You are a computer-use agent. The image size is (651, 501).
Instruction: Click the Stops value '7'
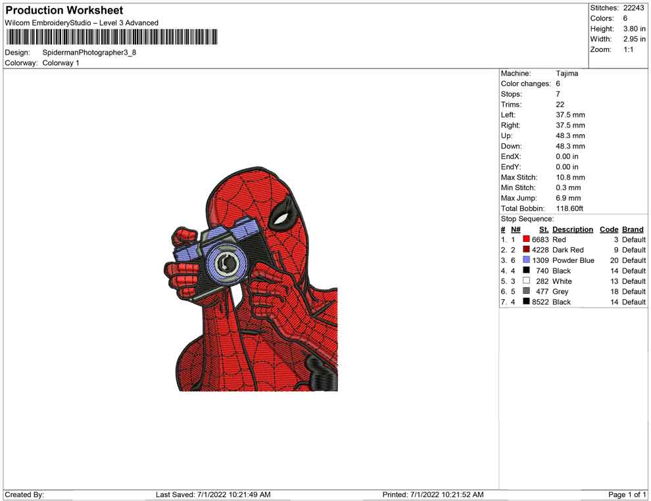coord(558,94)
